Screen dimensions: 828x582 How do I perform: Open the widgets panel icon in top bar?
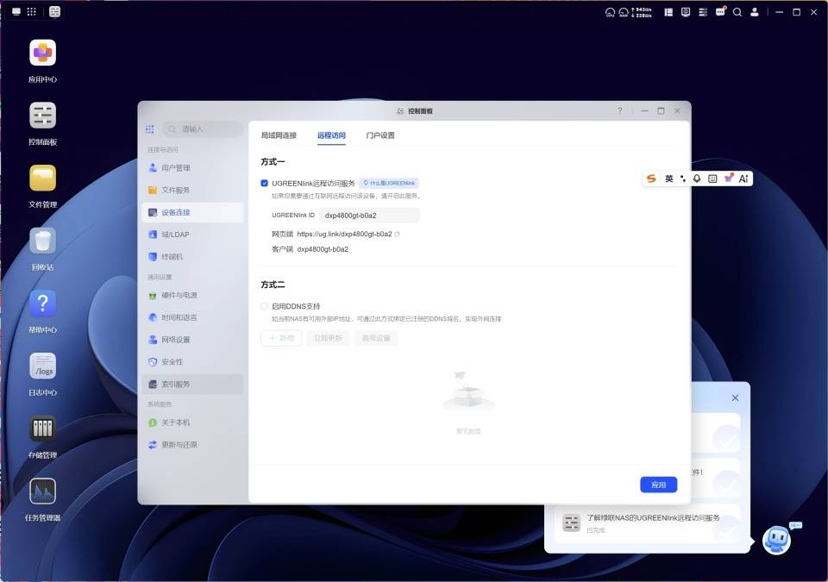tap(668, 12)
